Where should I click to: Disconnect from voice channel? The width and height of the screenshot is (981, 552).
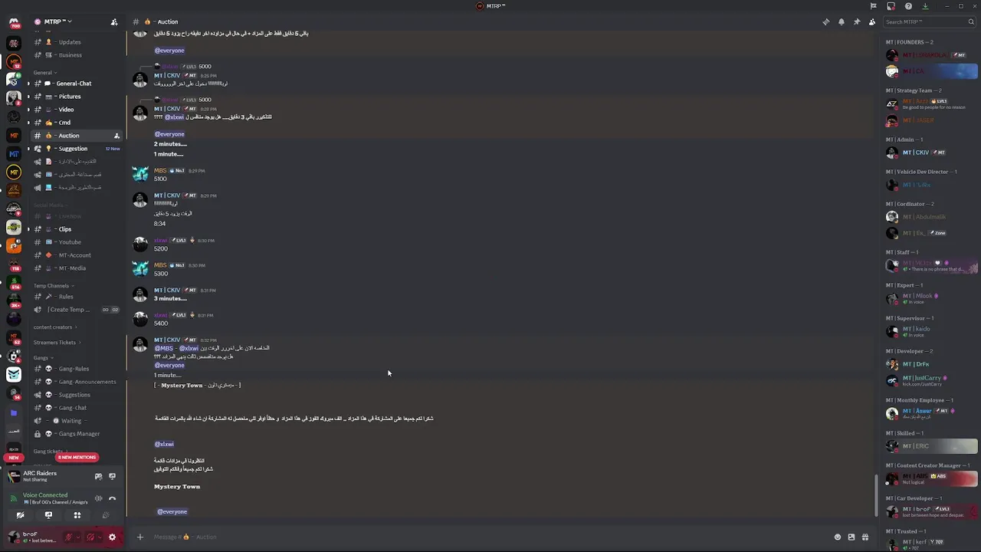pyautogui.click(x=112, y=498)
